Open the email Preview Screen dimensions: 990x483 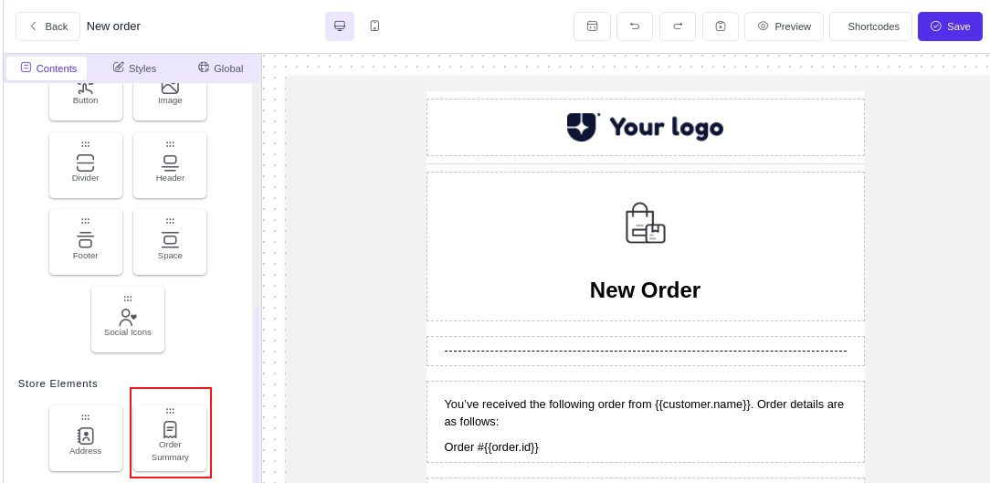tap(784, 26)
